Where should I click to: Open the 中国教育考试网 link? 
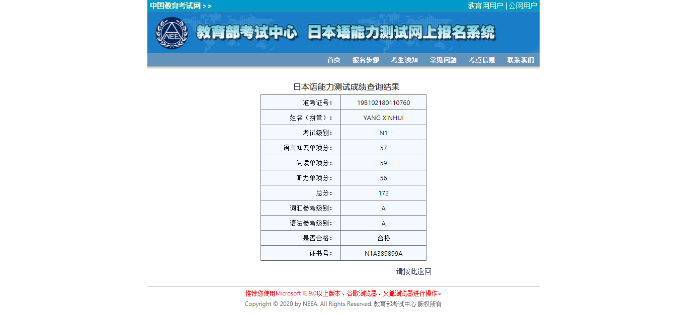click(x=175, y=6)
